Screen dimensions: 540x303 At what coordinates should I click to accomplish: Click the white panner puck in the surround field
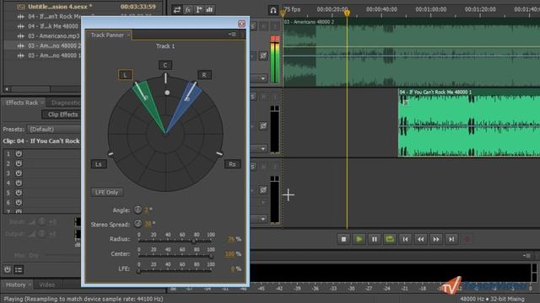pos(167,93)
